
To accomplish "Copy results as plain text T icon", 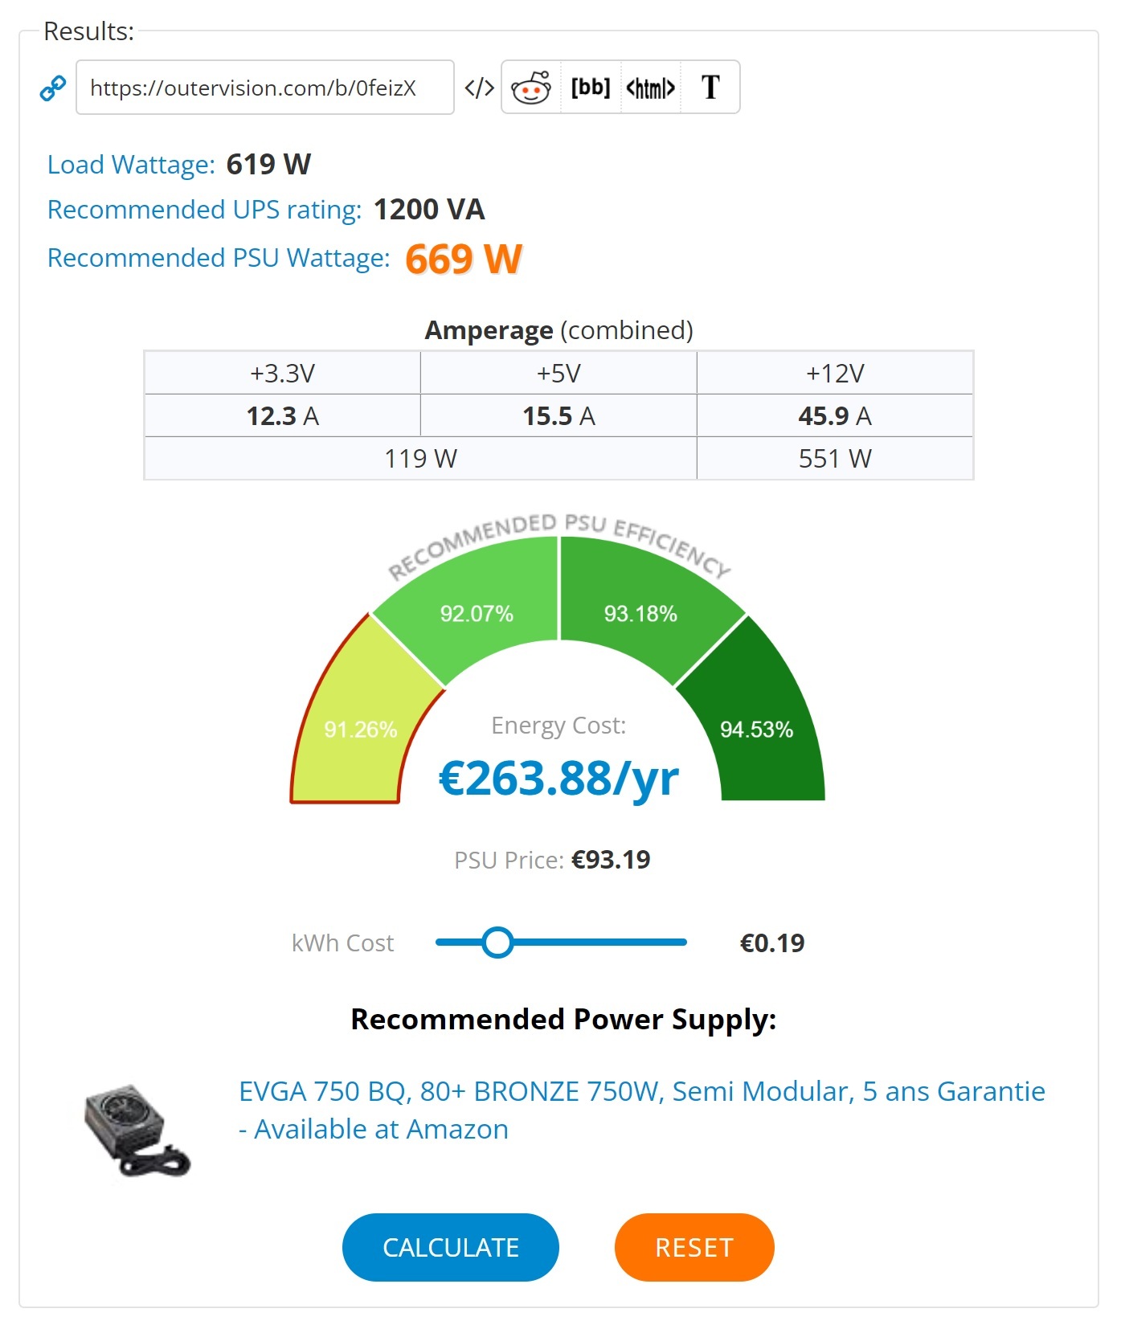I will coord(710,87).
